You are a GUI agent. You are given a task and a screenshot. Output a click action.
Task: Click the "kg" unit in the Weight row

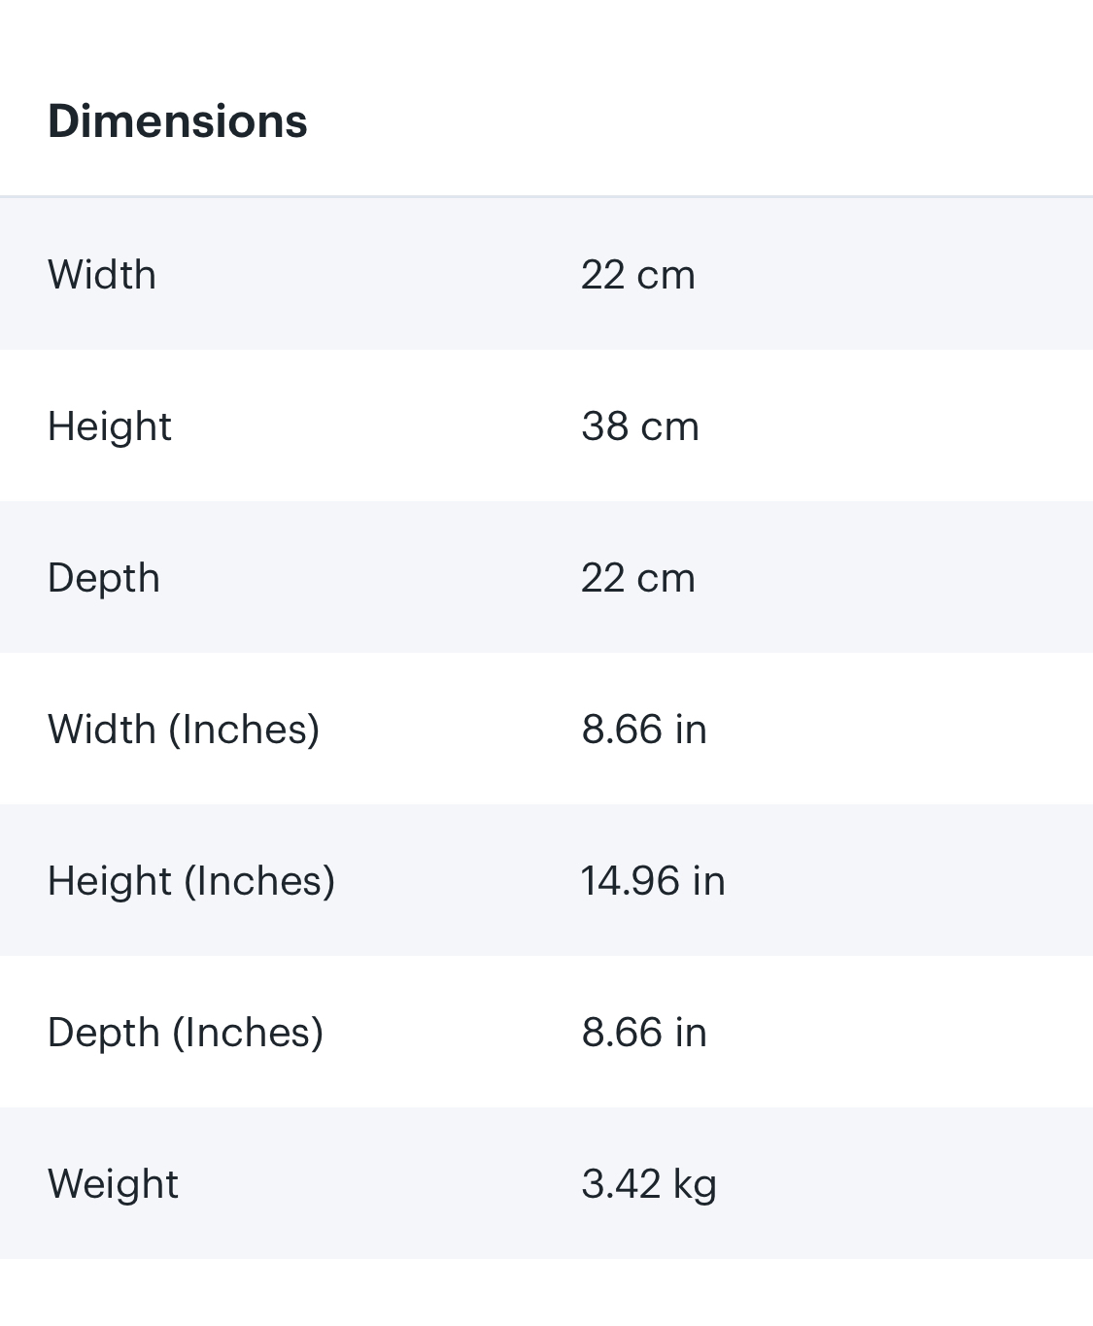695,1184
